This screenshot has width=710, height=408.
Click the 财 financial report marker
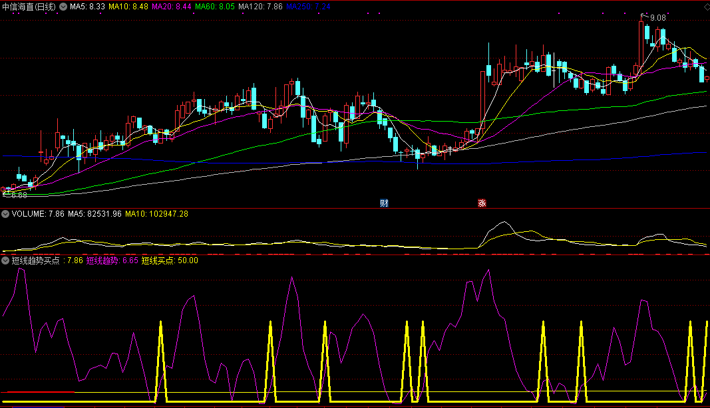click(384, 203)
